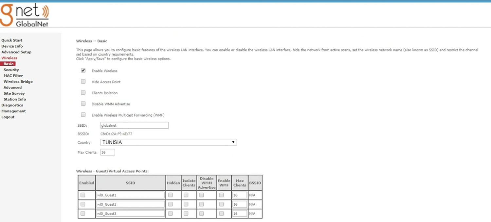Open the wireless Security page
The height and width of the screenshot is (222, 491).
(x=11, y=70)
